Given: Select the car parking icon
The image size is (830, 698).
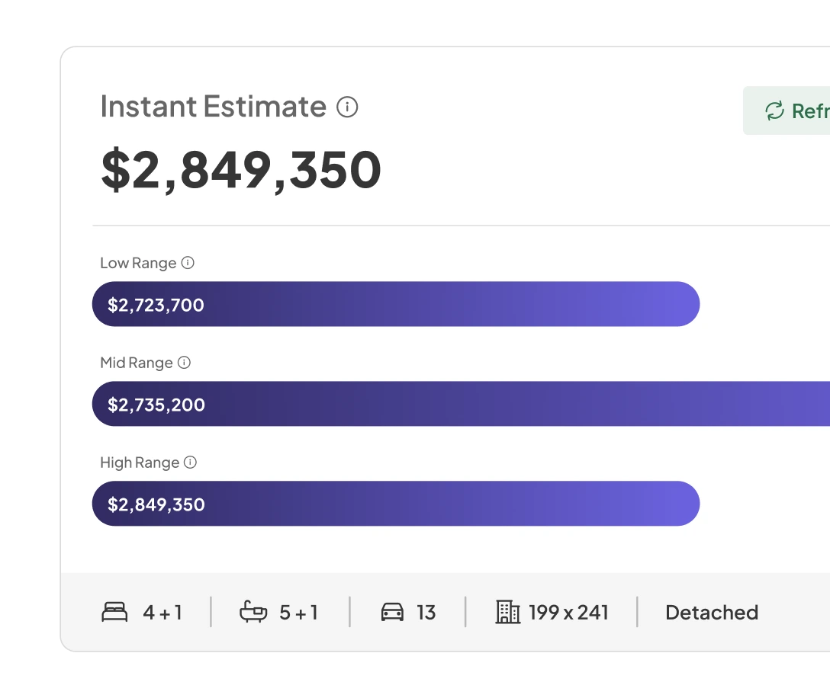Looking at the screenshot, I should pos(392,612).
